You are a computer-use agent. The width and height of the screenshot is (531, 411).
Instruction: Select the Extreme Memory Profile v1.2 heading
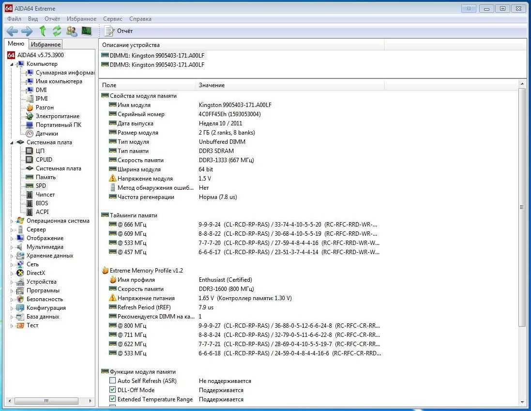pyautogui.click(x=143, y=271)
